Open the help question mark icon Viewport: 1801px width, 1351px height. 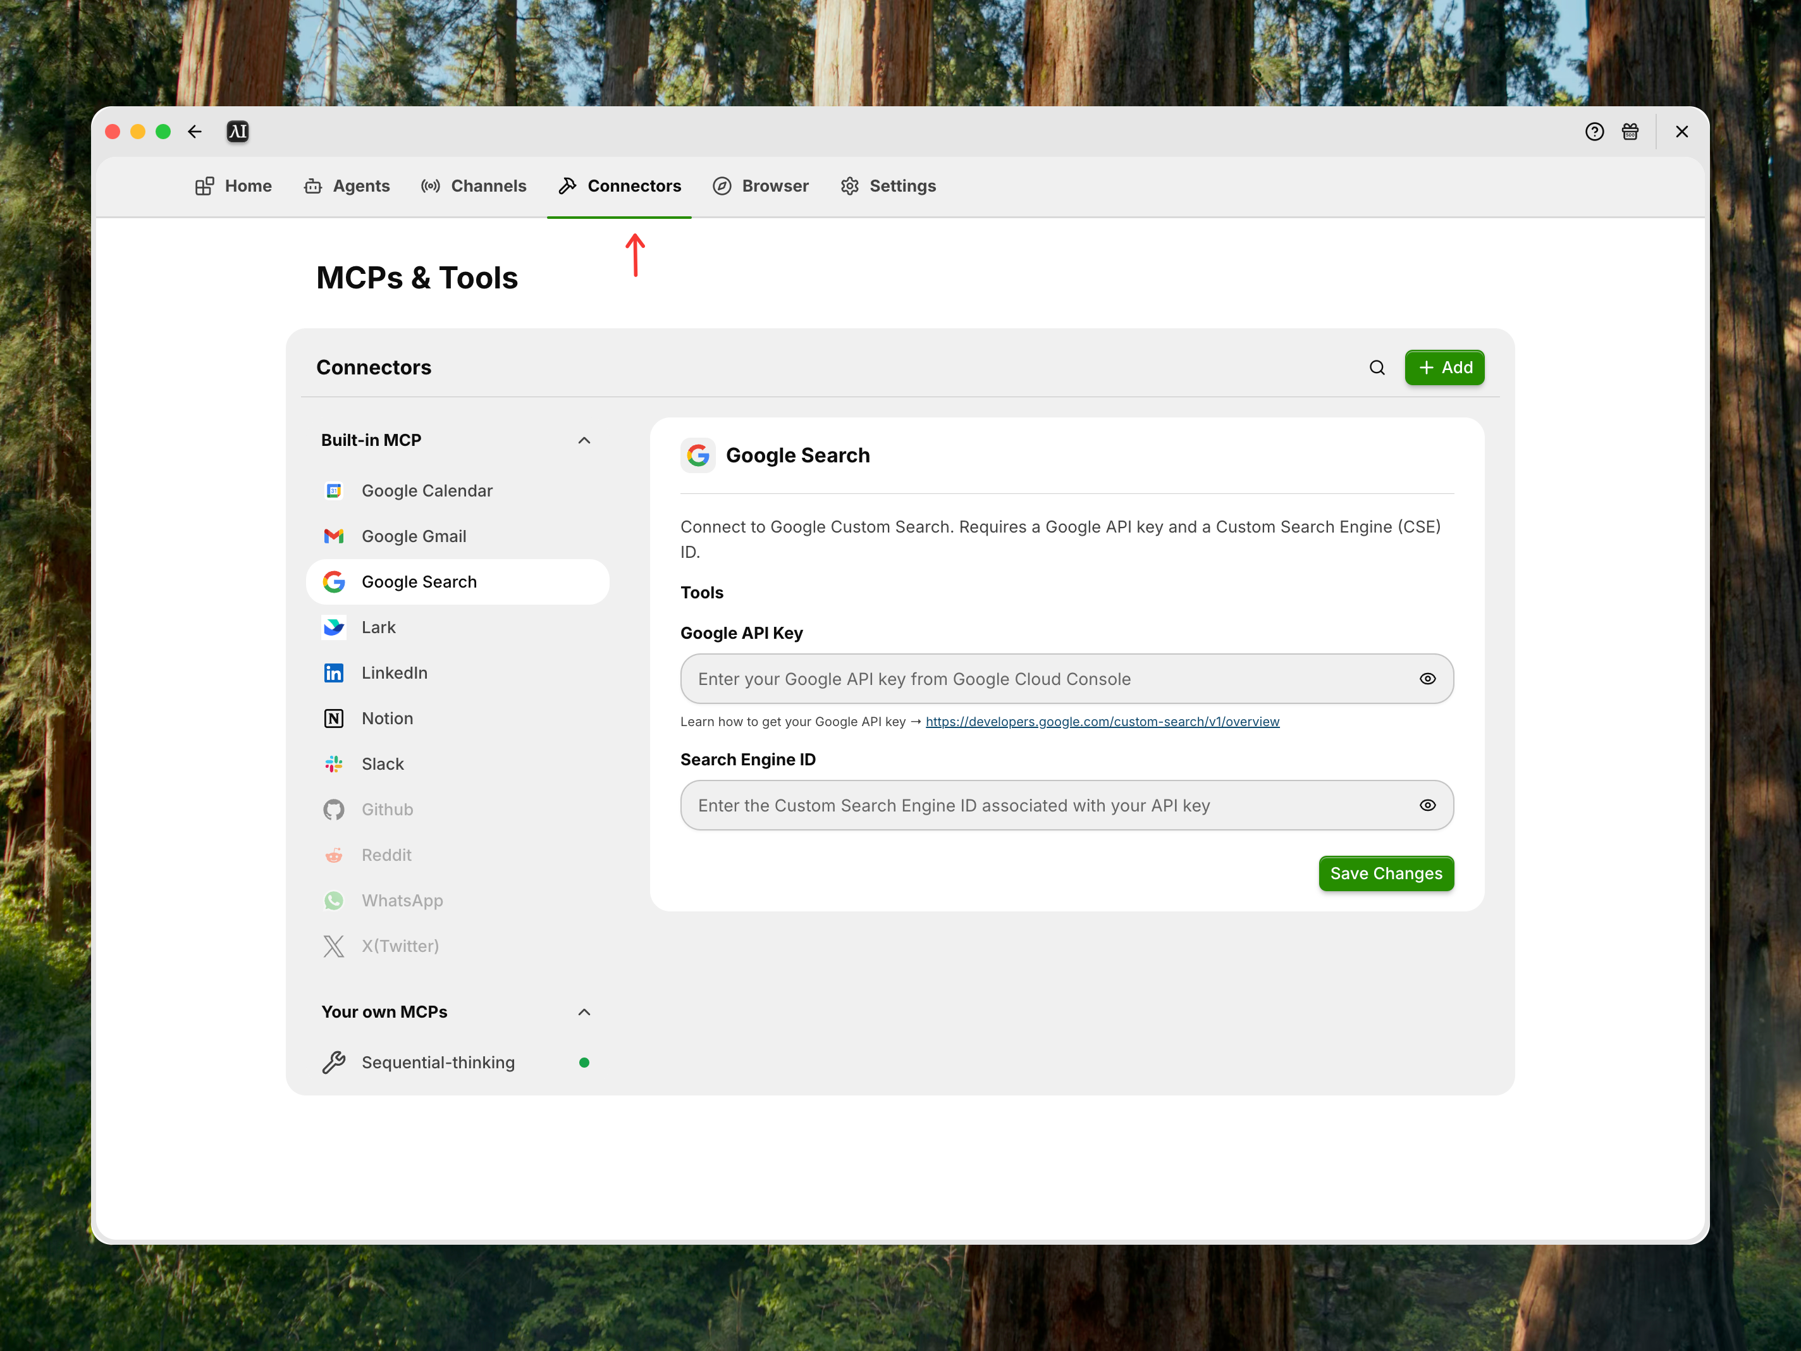(1594, 132)
